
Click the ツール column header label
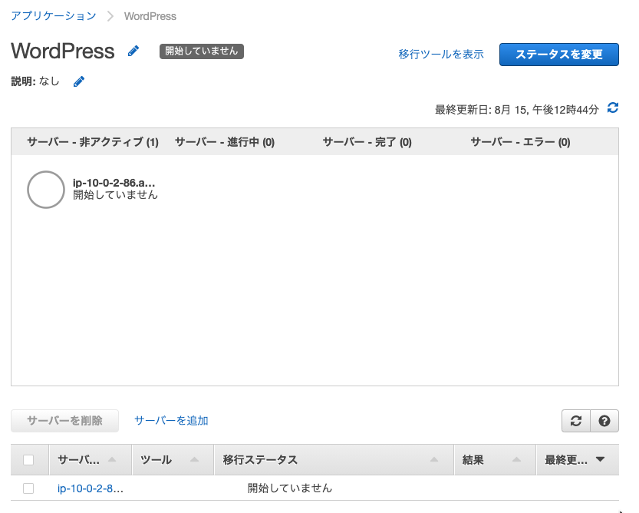[x=156, y=460]
